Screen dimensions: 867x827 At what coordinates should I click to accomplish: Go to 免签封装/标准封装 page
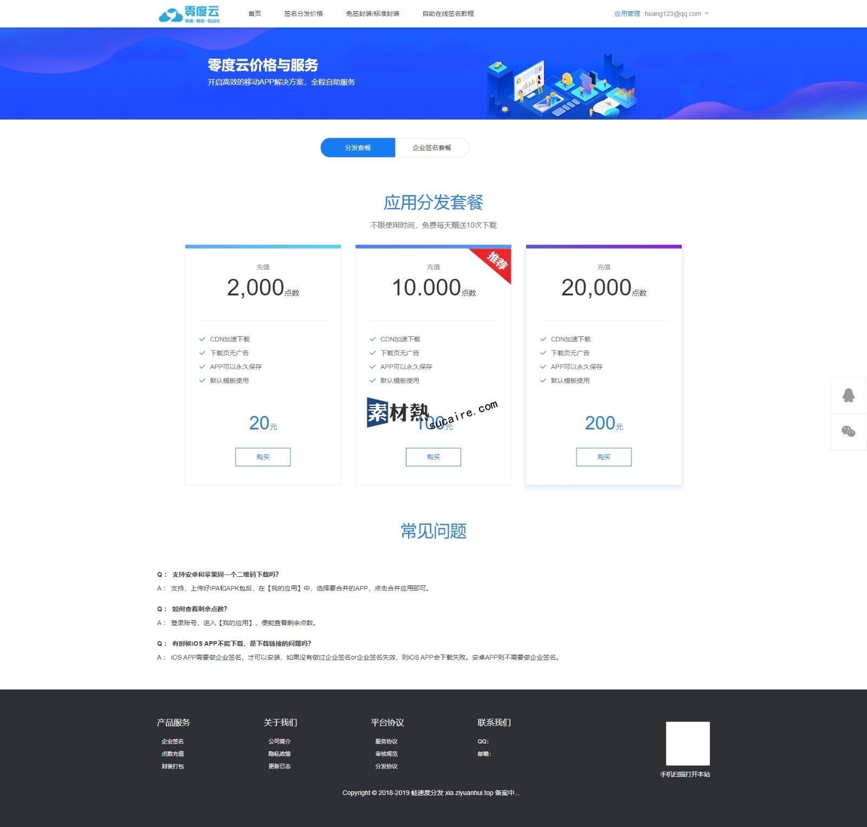372,14
